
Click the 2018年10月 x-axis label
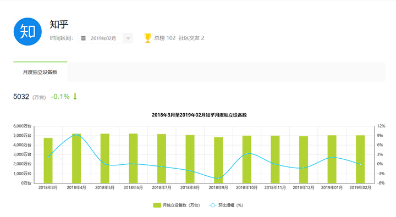(x=247, y=187)
